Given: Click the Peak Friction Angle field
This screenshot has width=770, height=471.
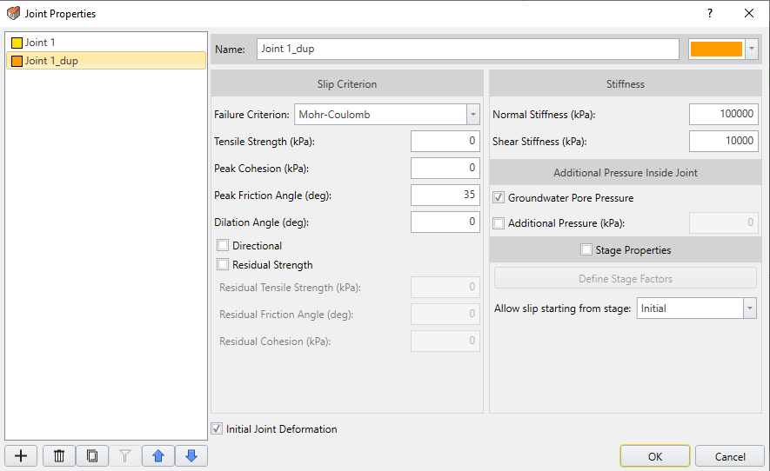Looking at the screenshot, I should (445, 195).
